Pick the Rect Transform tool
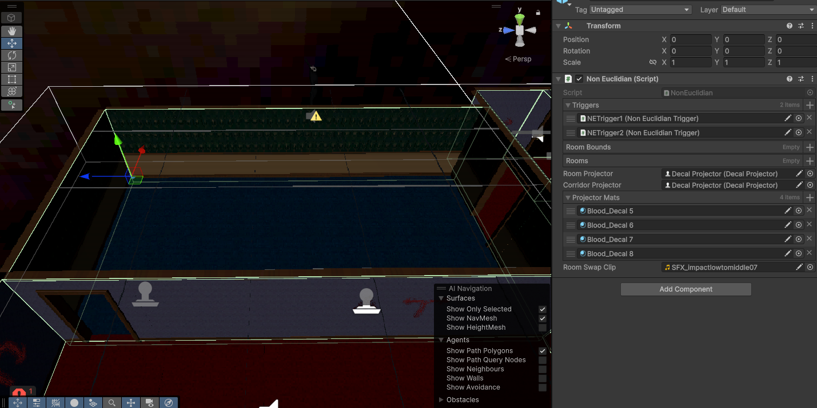The height and width of the screenshot is (408, 817). [11, 79]
